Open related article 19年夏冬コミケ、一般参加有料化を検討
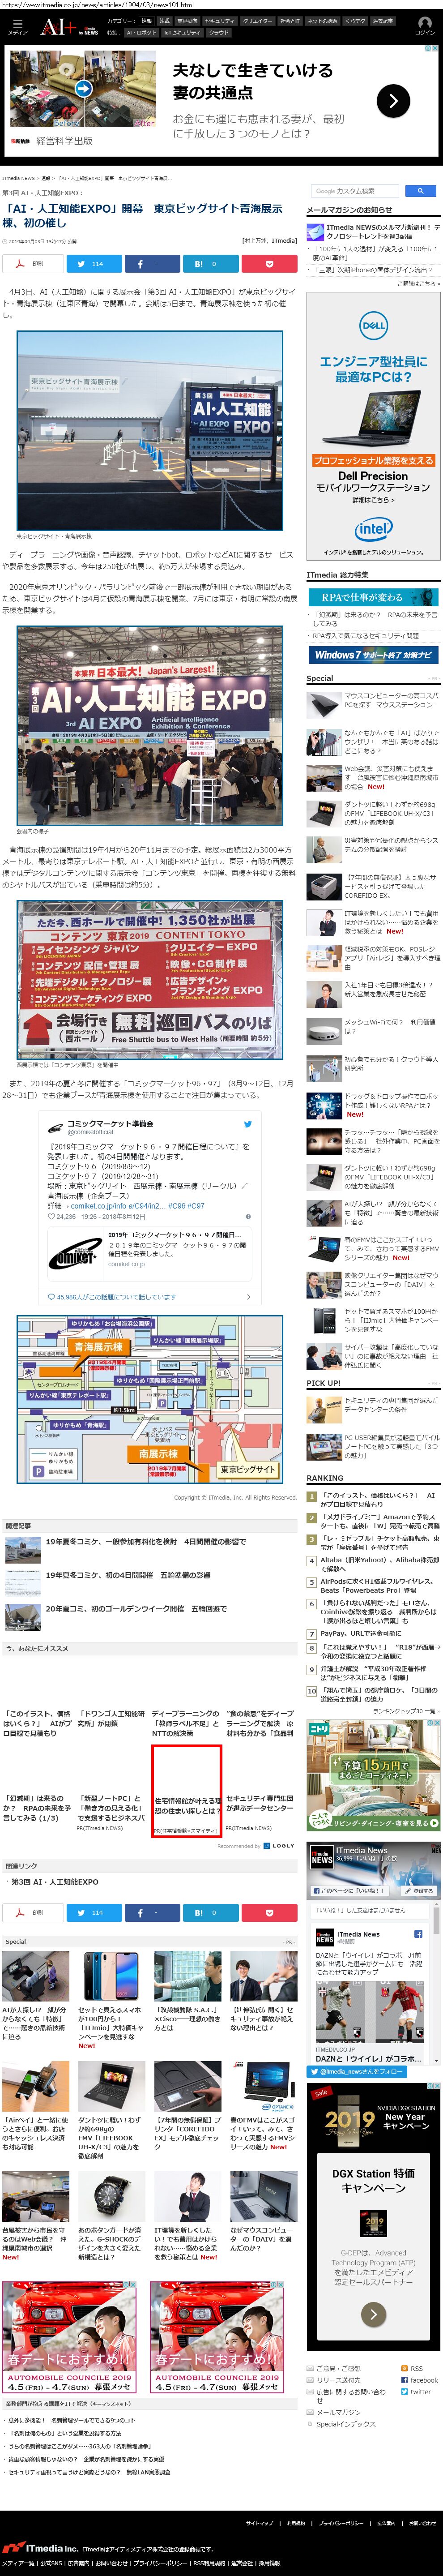Viewport: 443px width, 2576px height. click(x=145, y=1541)
